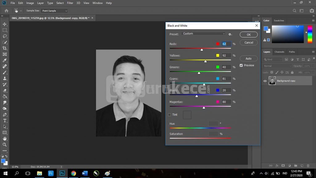This screenshot has height=178, width=316.
Task: Click the Blues slider handle
Action: (197, 96)
